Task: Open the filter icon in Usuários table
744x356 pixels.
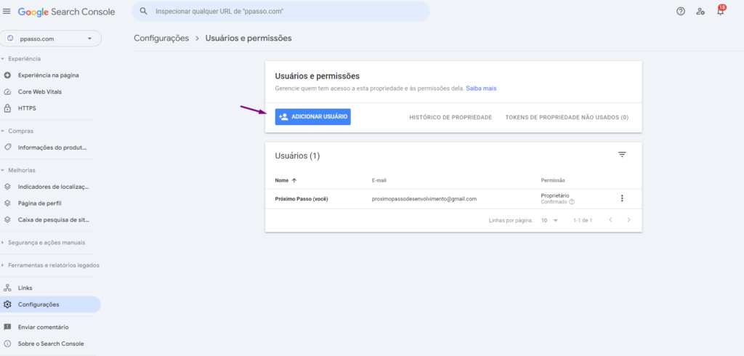Action: [x=622, y=155]
